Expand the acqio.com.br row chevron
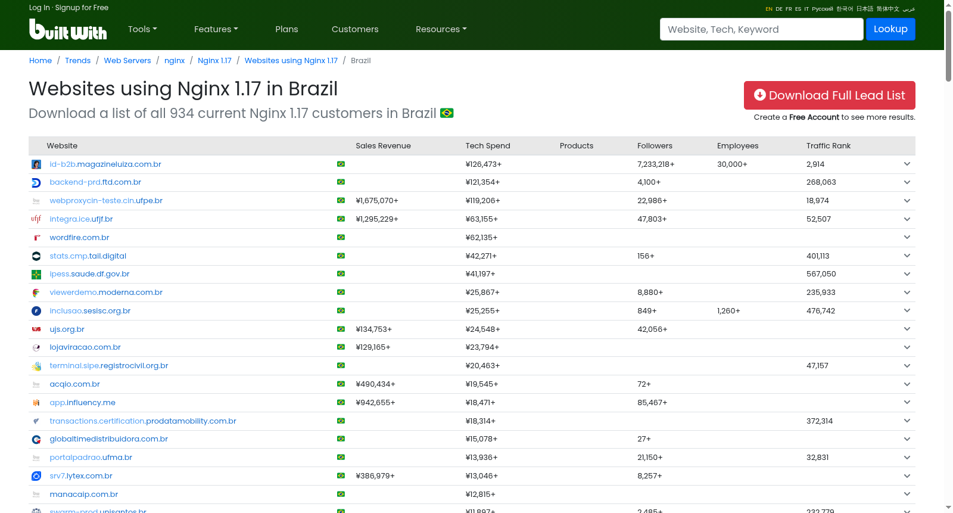The width and height of the screenshot is (953, 513). click(907, 384)
